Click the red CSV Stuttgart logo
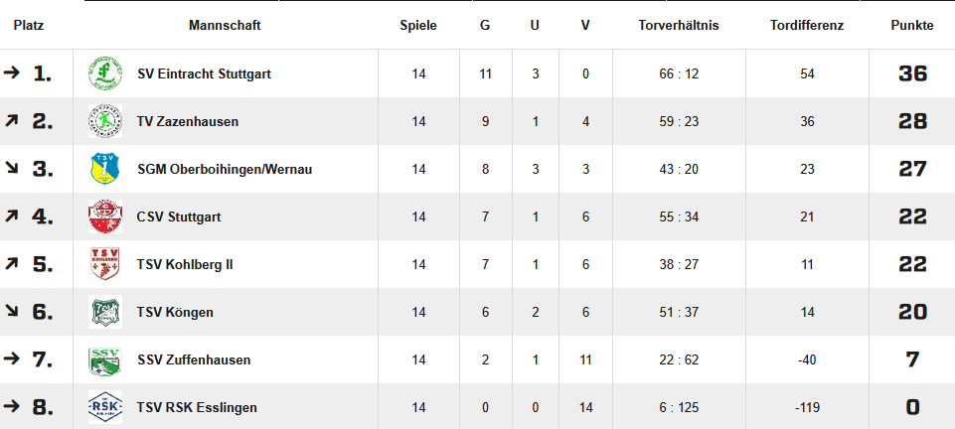955x429 pixels. click(104, 216)
